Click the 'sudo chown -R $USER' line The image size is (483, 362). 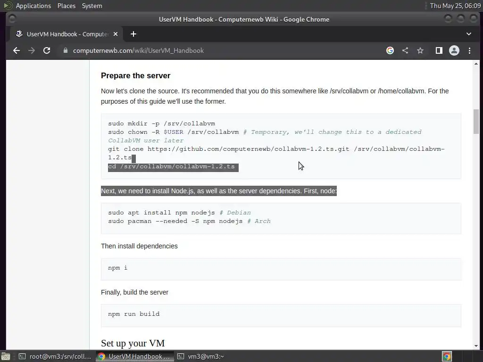(x=265, y=136)
